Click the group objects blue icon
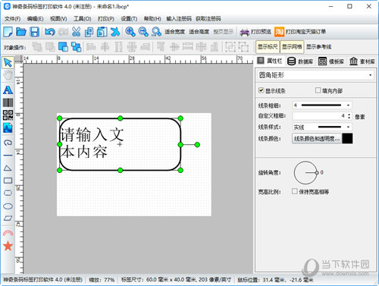This screenshot has width=379, height=286. (x=76, y=47)
